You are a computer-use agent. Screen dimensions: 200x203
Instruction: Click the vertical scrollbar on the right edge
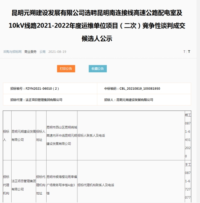pos(198,101)
